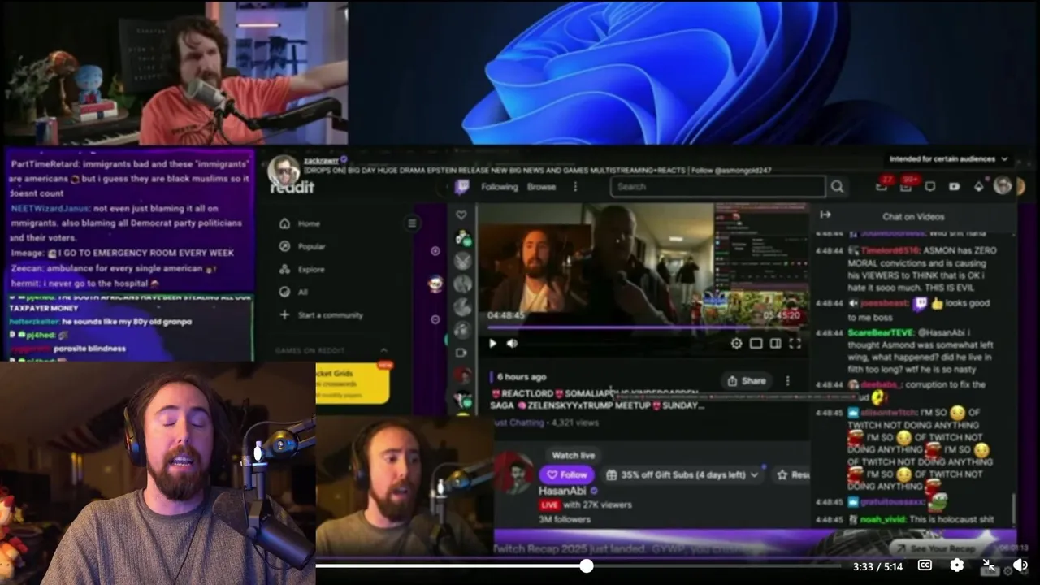
Task: Toggle closed captions on outer player
Action: point(925,565)
